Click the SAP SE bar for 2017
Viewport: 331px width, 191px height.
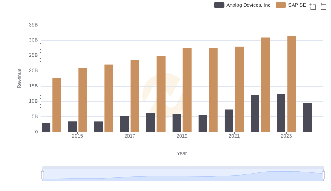[x=135, y=96]
